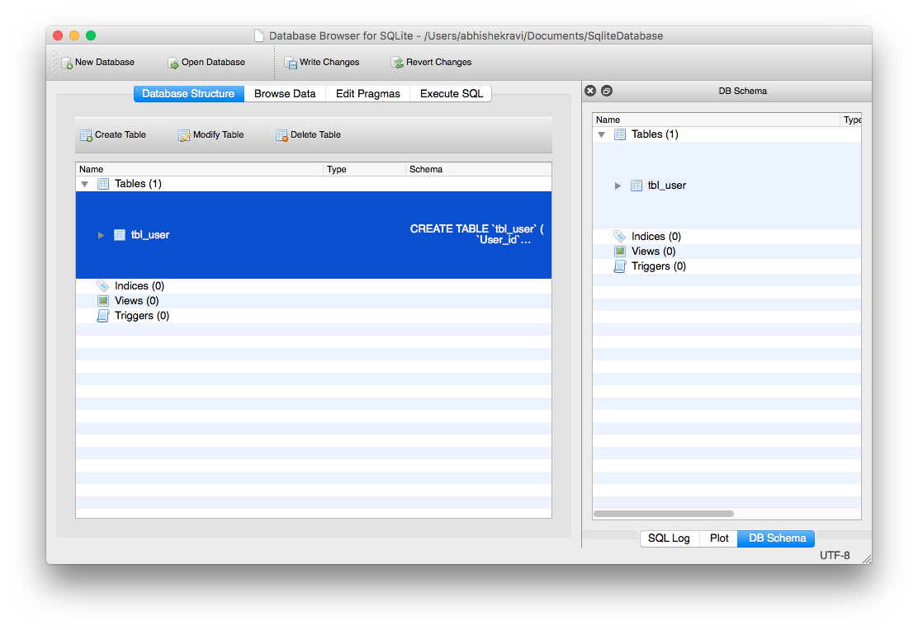Click the Revert Changes icon

pyautogui.click(x=397, y=63)
